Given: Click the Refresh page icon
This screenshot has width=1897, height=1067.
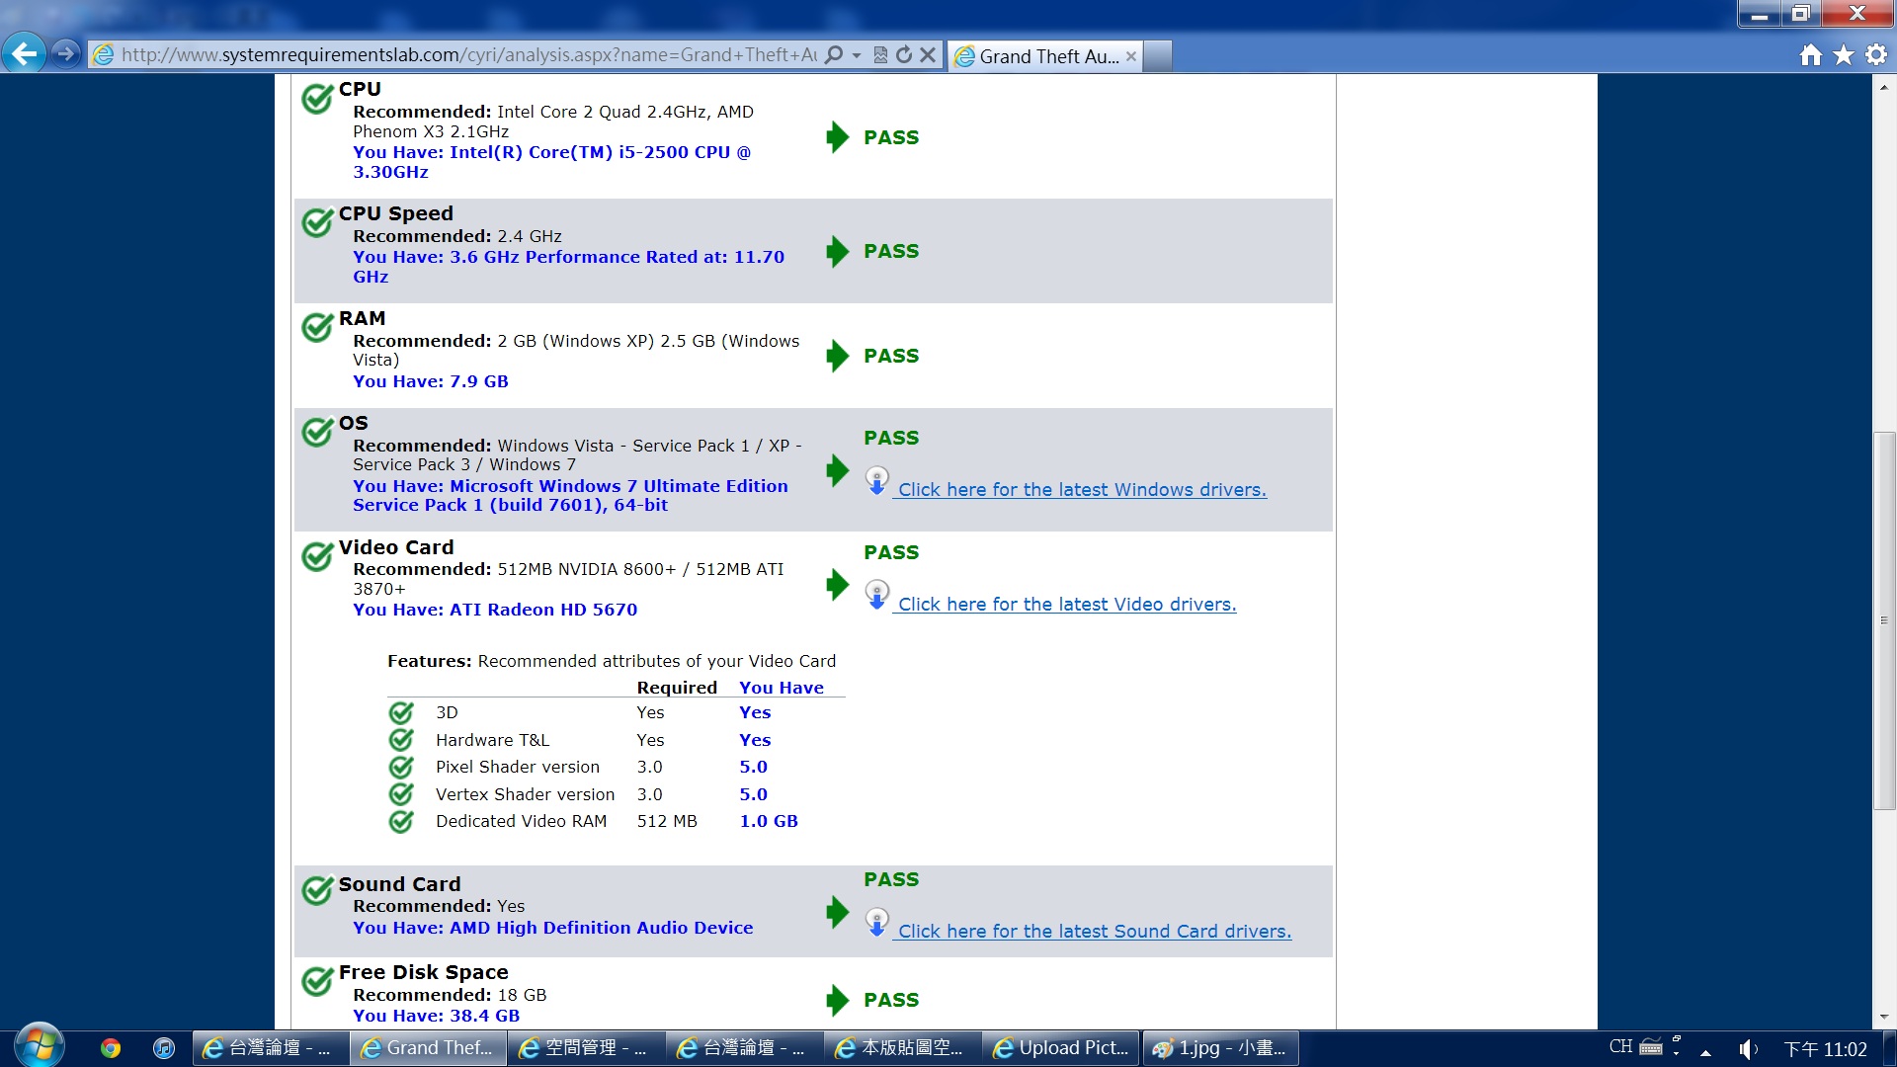Looking at the screenshot, I should pos(903,55).
